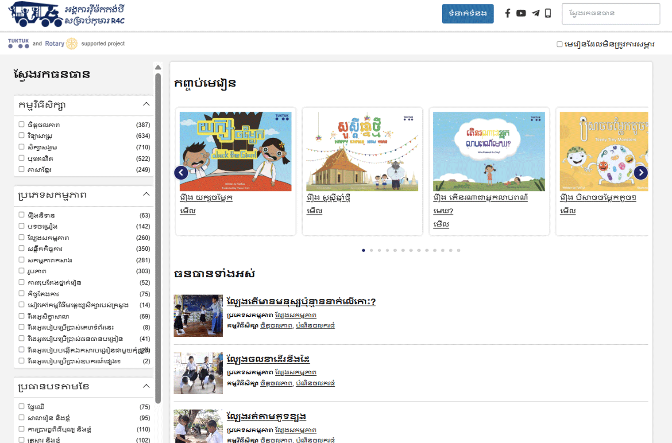Select the second carousel pagination dot
This screenshot has height=443, width=672.
point(371,250)
